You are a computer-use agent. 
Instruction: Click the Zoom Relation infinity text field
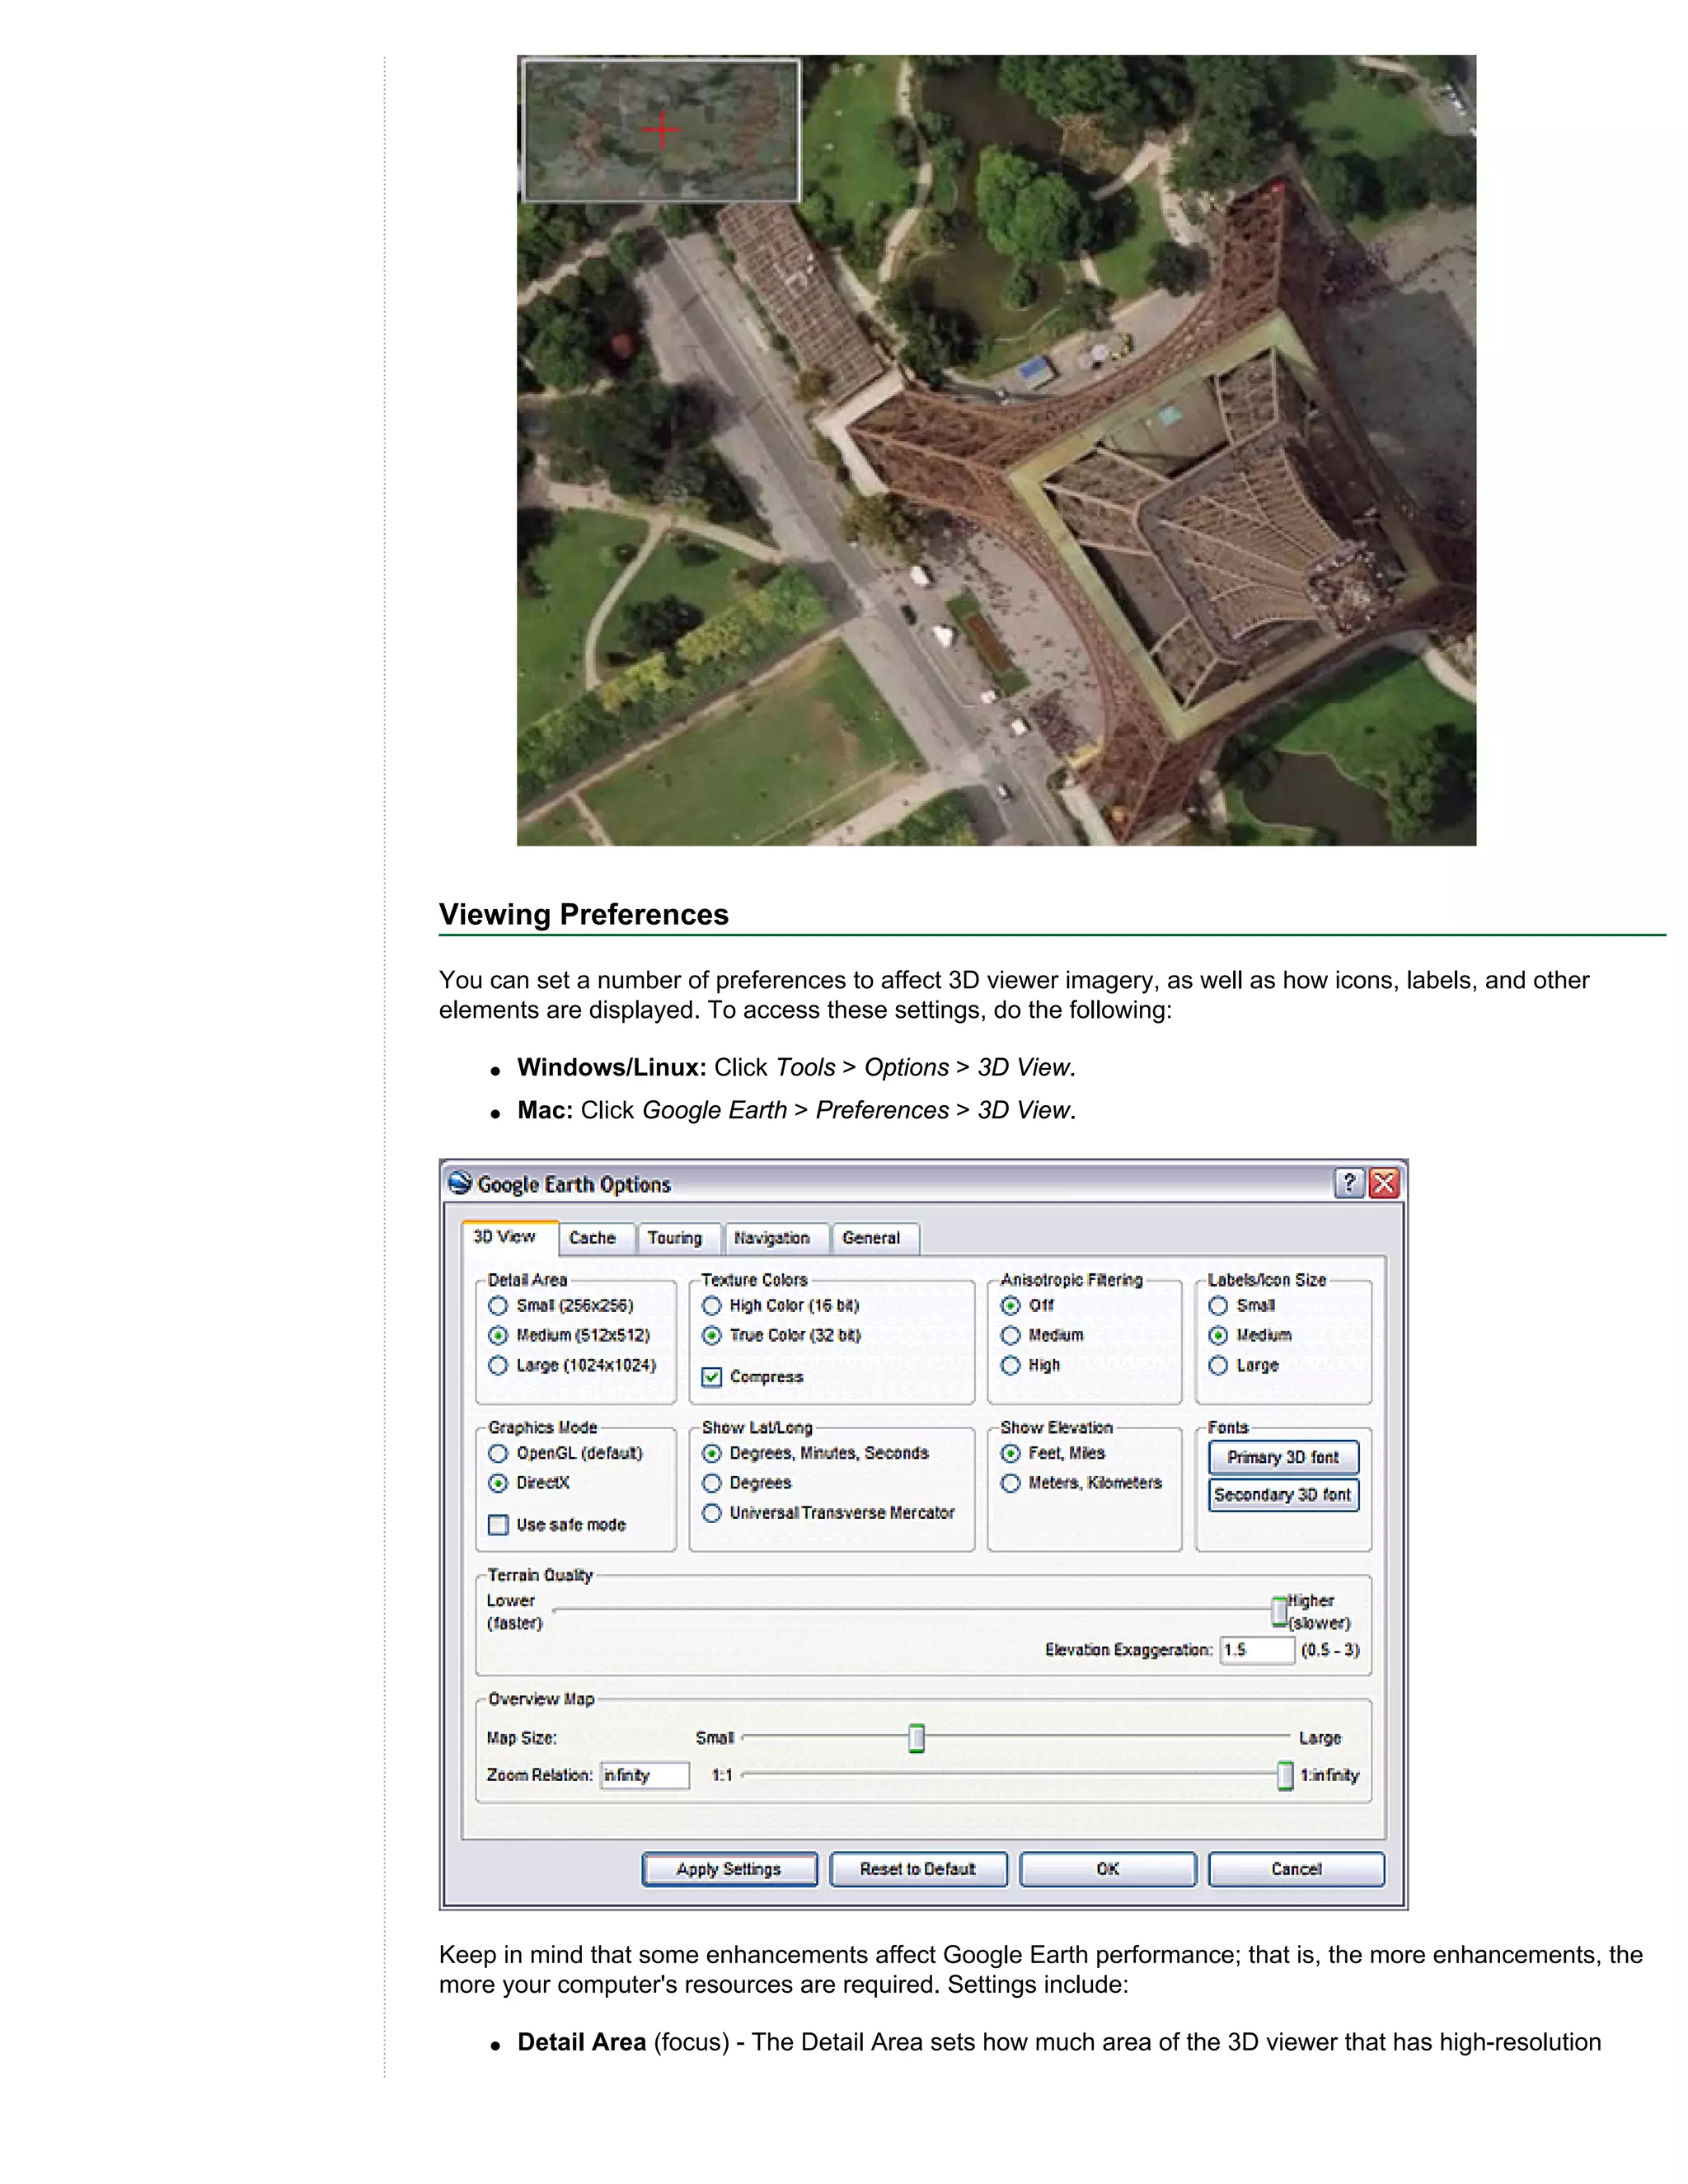645,1775
